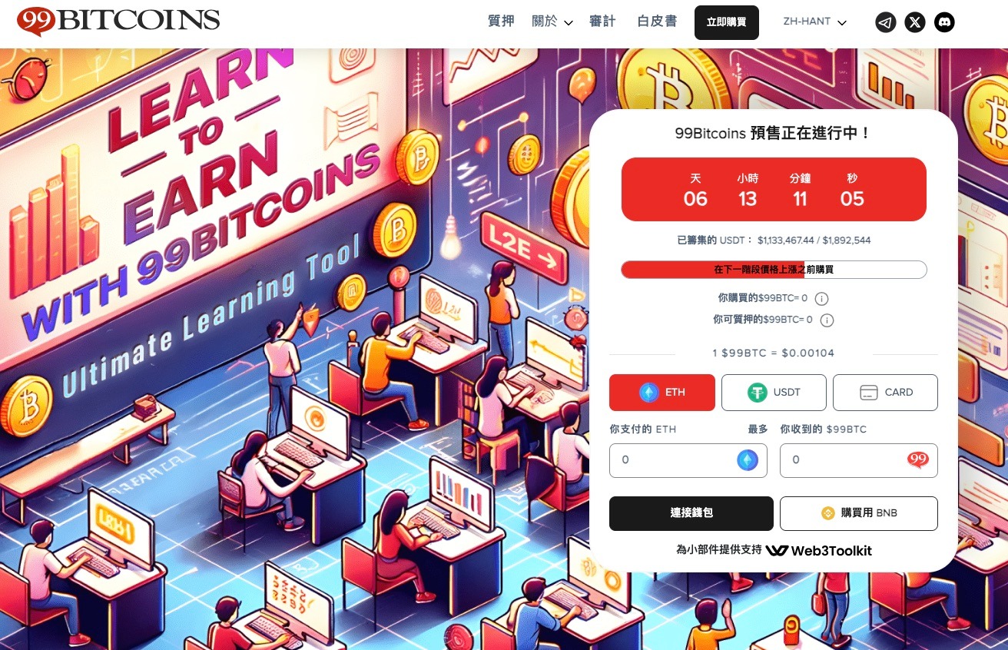Click the 最多 max amount link
This screenshot has height=650, width=1008.
pos(758,429)
